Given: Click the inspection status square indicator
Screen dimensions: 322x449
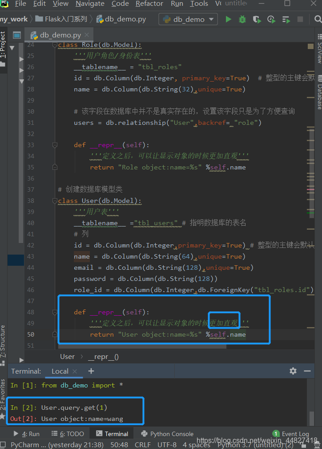Looking at the screenshot, I should tap(310, 46).
